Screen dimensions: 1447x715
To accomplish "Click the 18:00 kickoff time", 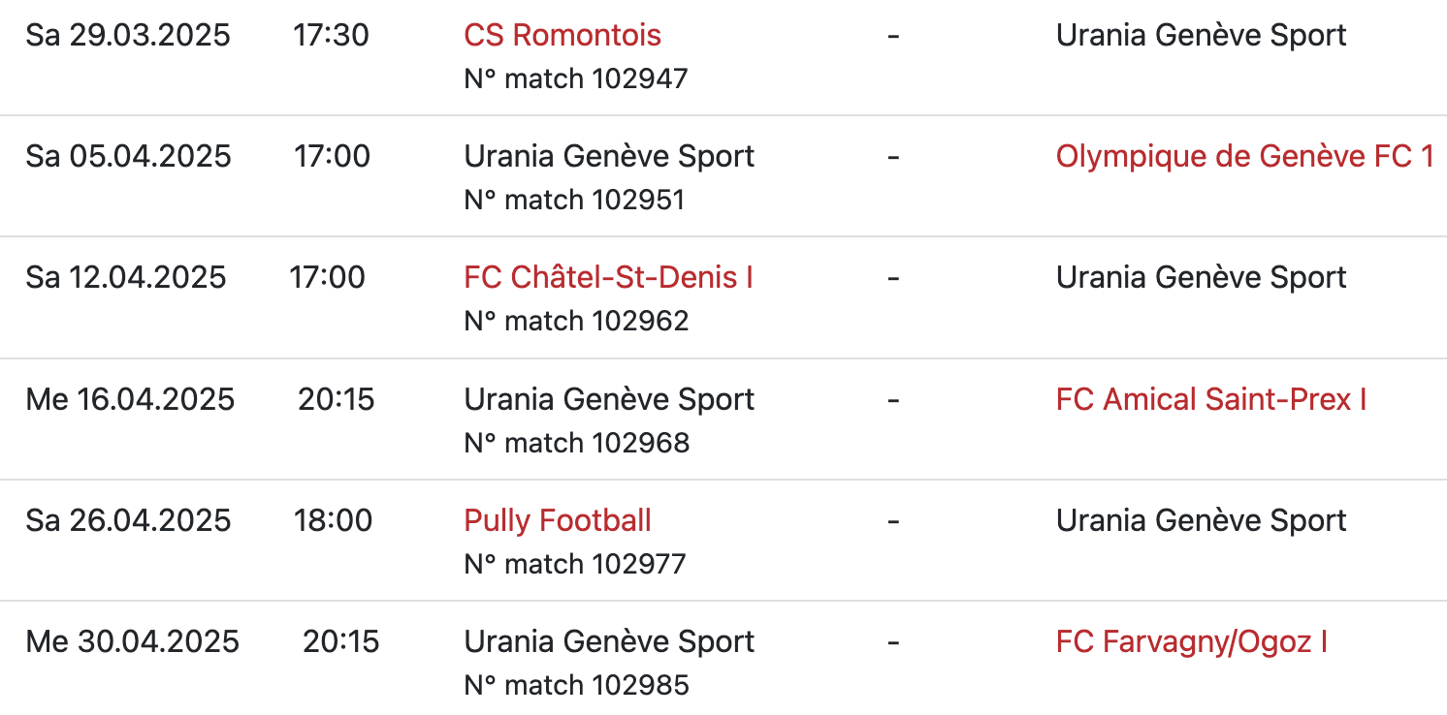I will 333,520.
